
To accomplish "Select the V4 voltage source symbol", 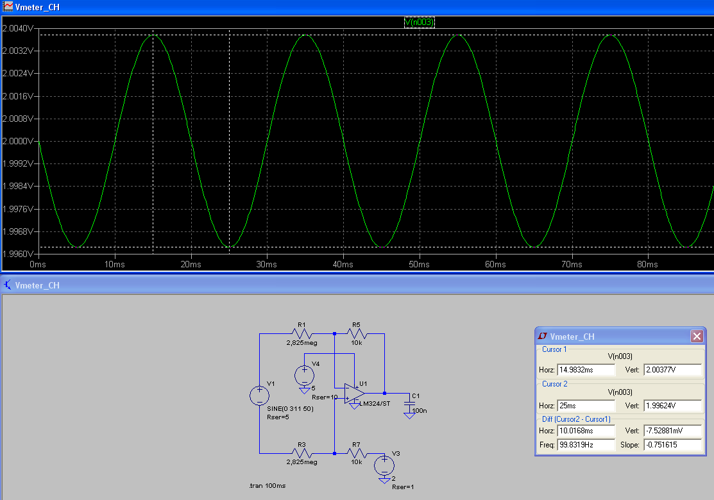I will click(303, 374).
